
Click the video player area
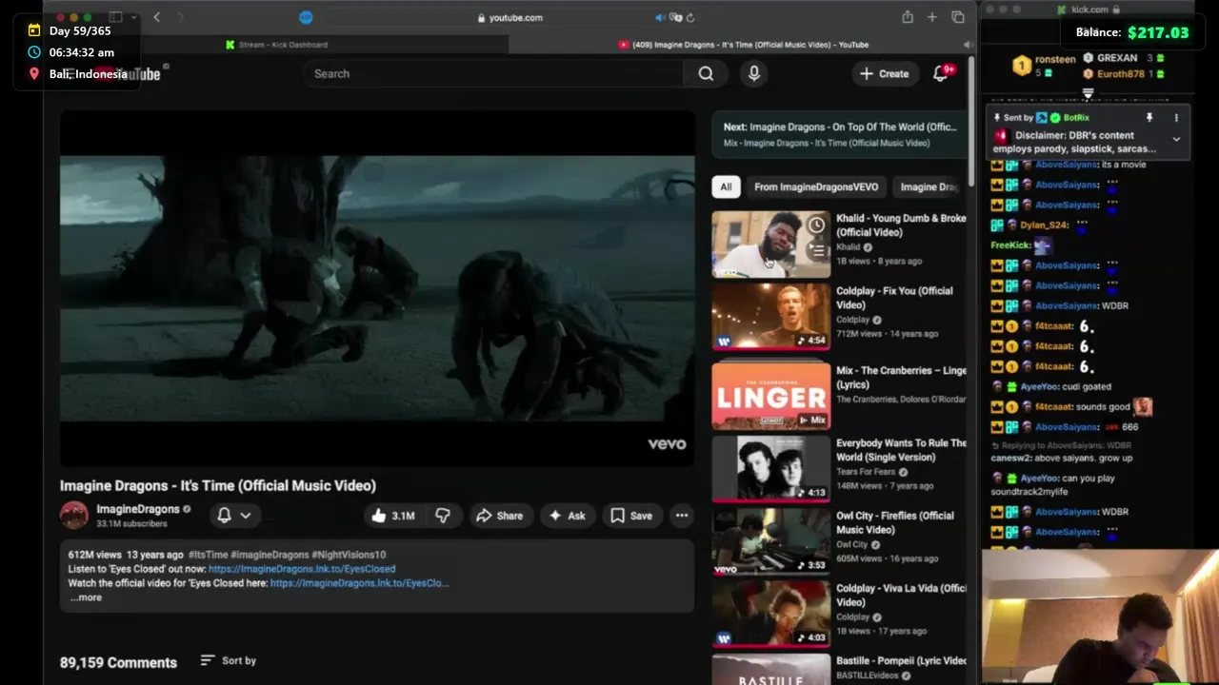[x=377, y=288]
